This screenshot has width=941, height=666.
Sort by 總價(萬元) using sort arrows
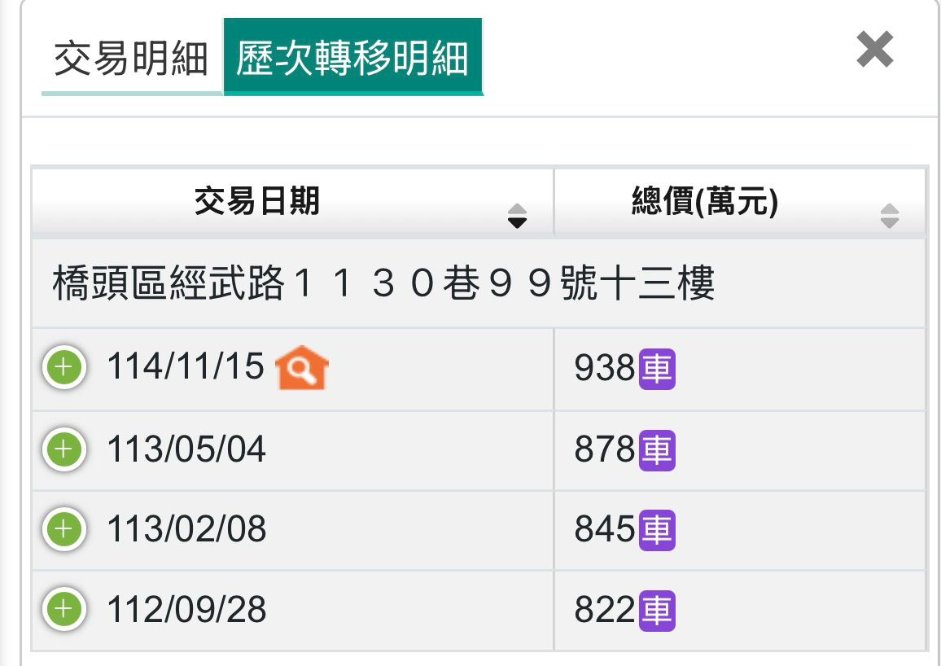pos(890,216)
